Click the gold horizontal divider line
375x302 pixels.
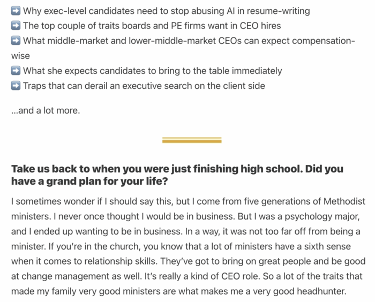point(192,140)
